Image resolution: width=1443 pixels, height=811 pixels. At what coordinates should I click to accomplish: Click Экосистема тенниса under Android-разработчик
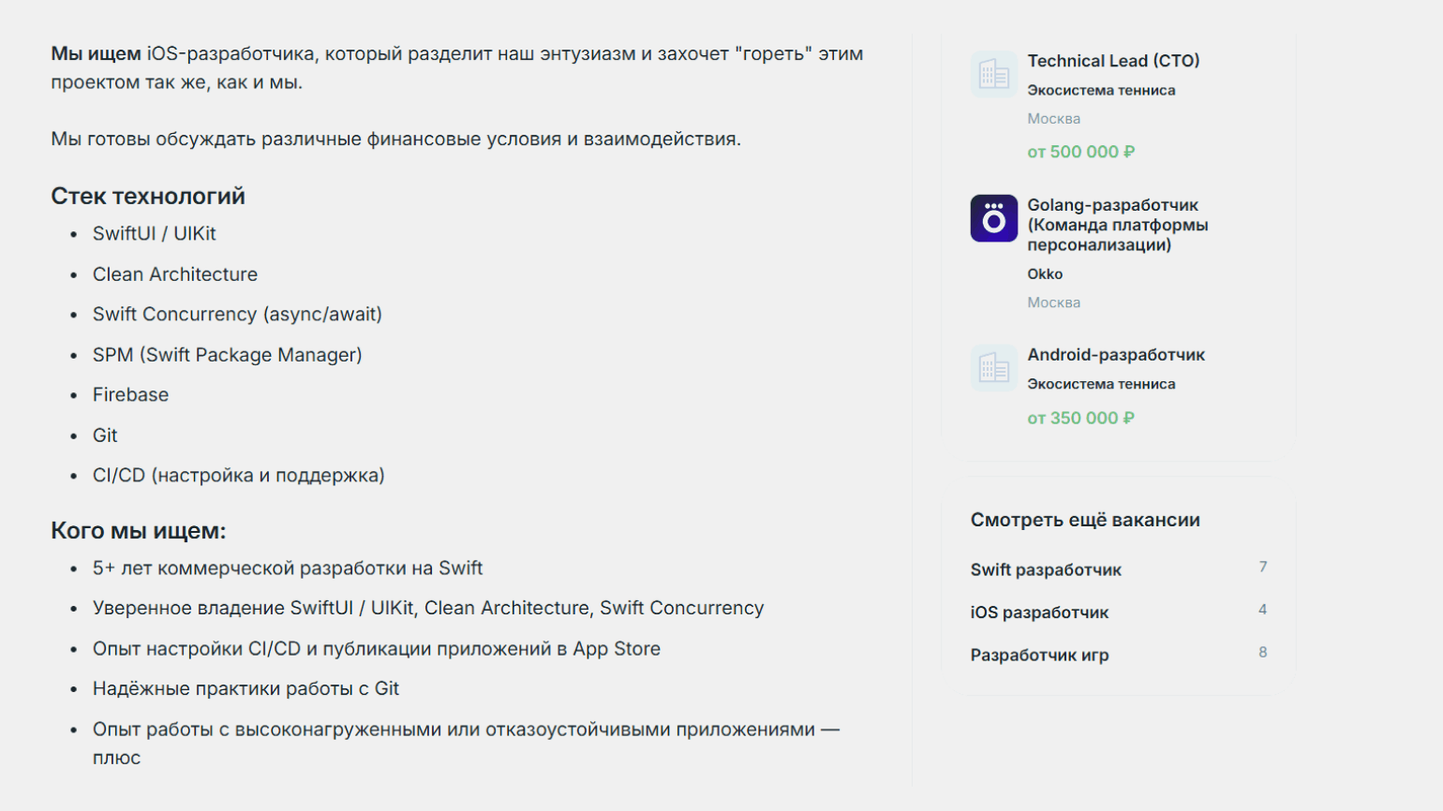tap(1101, 384)
